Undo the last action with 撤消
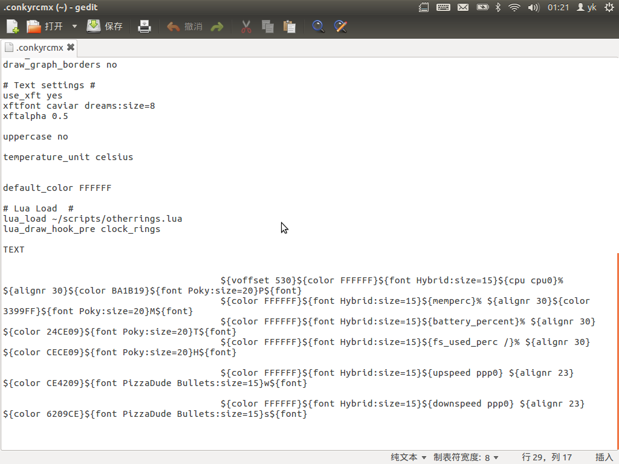This screenshot has height=464, width=619. coord(185,27)
